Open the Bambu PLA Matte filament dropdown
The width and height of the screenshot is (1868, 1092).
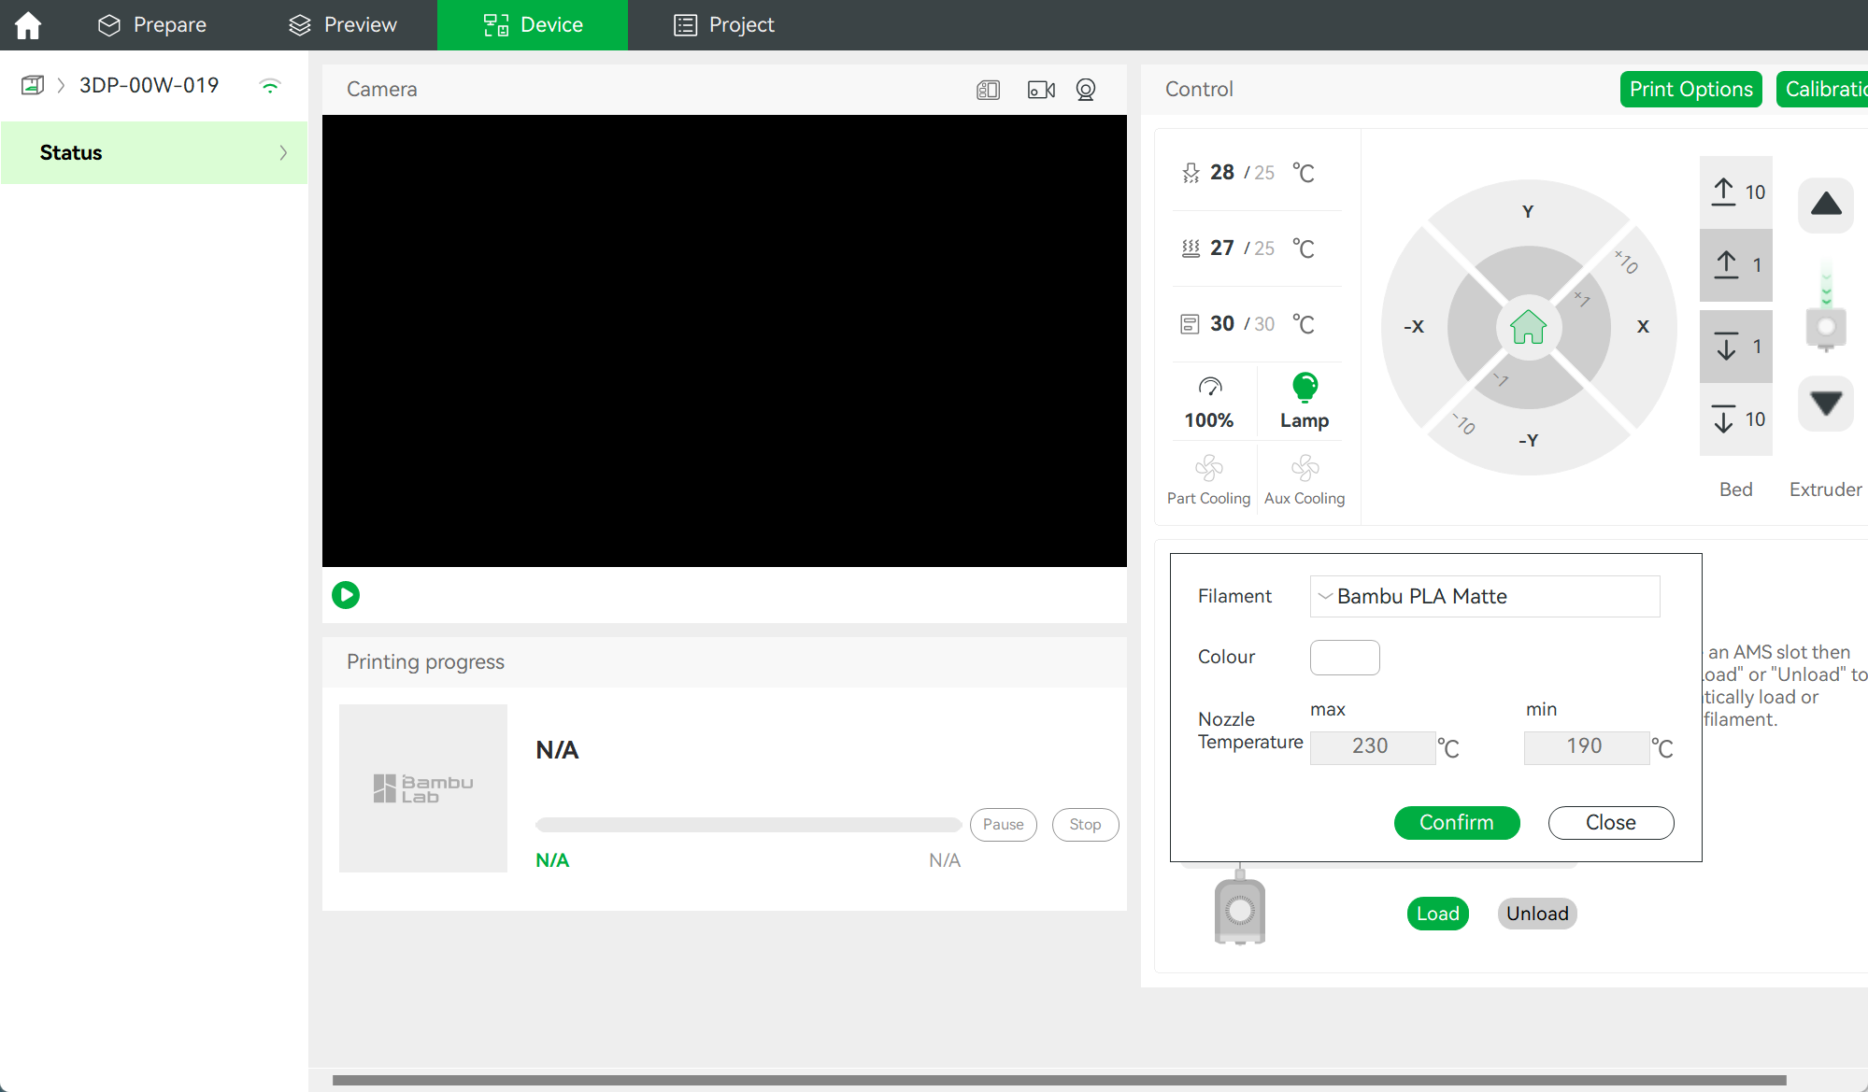click(x=1484, y=596)
